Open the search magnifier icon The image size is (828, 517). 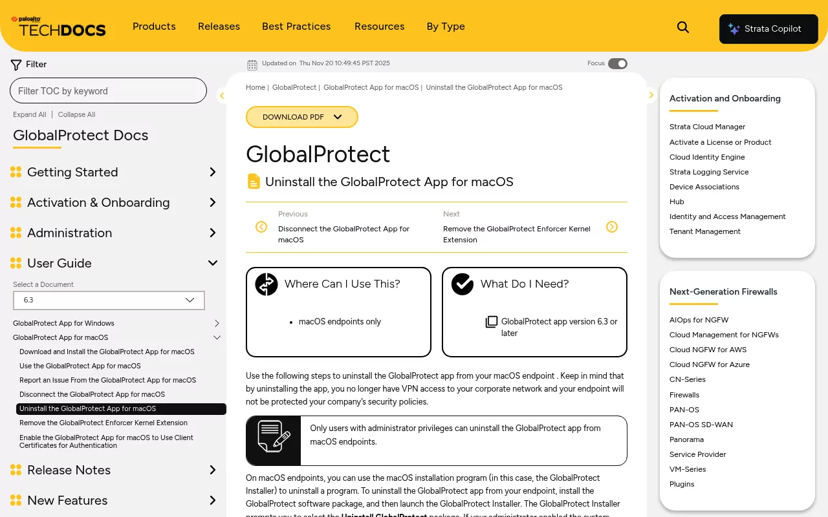[683, 27]
